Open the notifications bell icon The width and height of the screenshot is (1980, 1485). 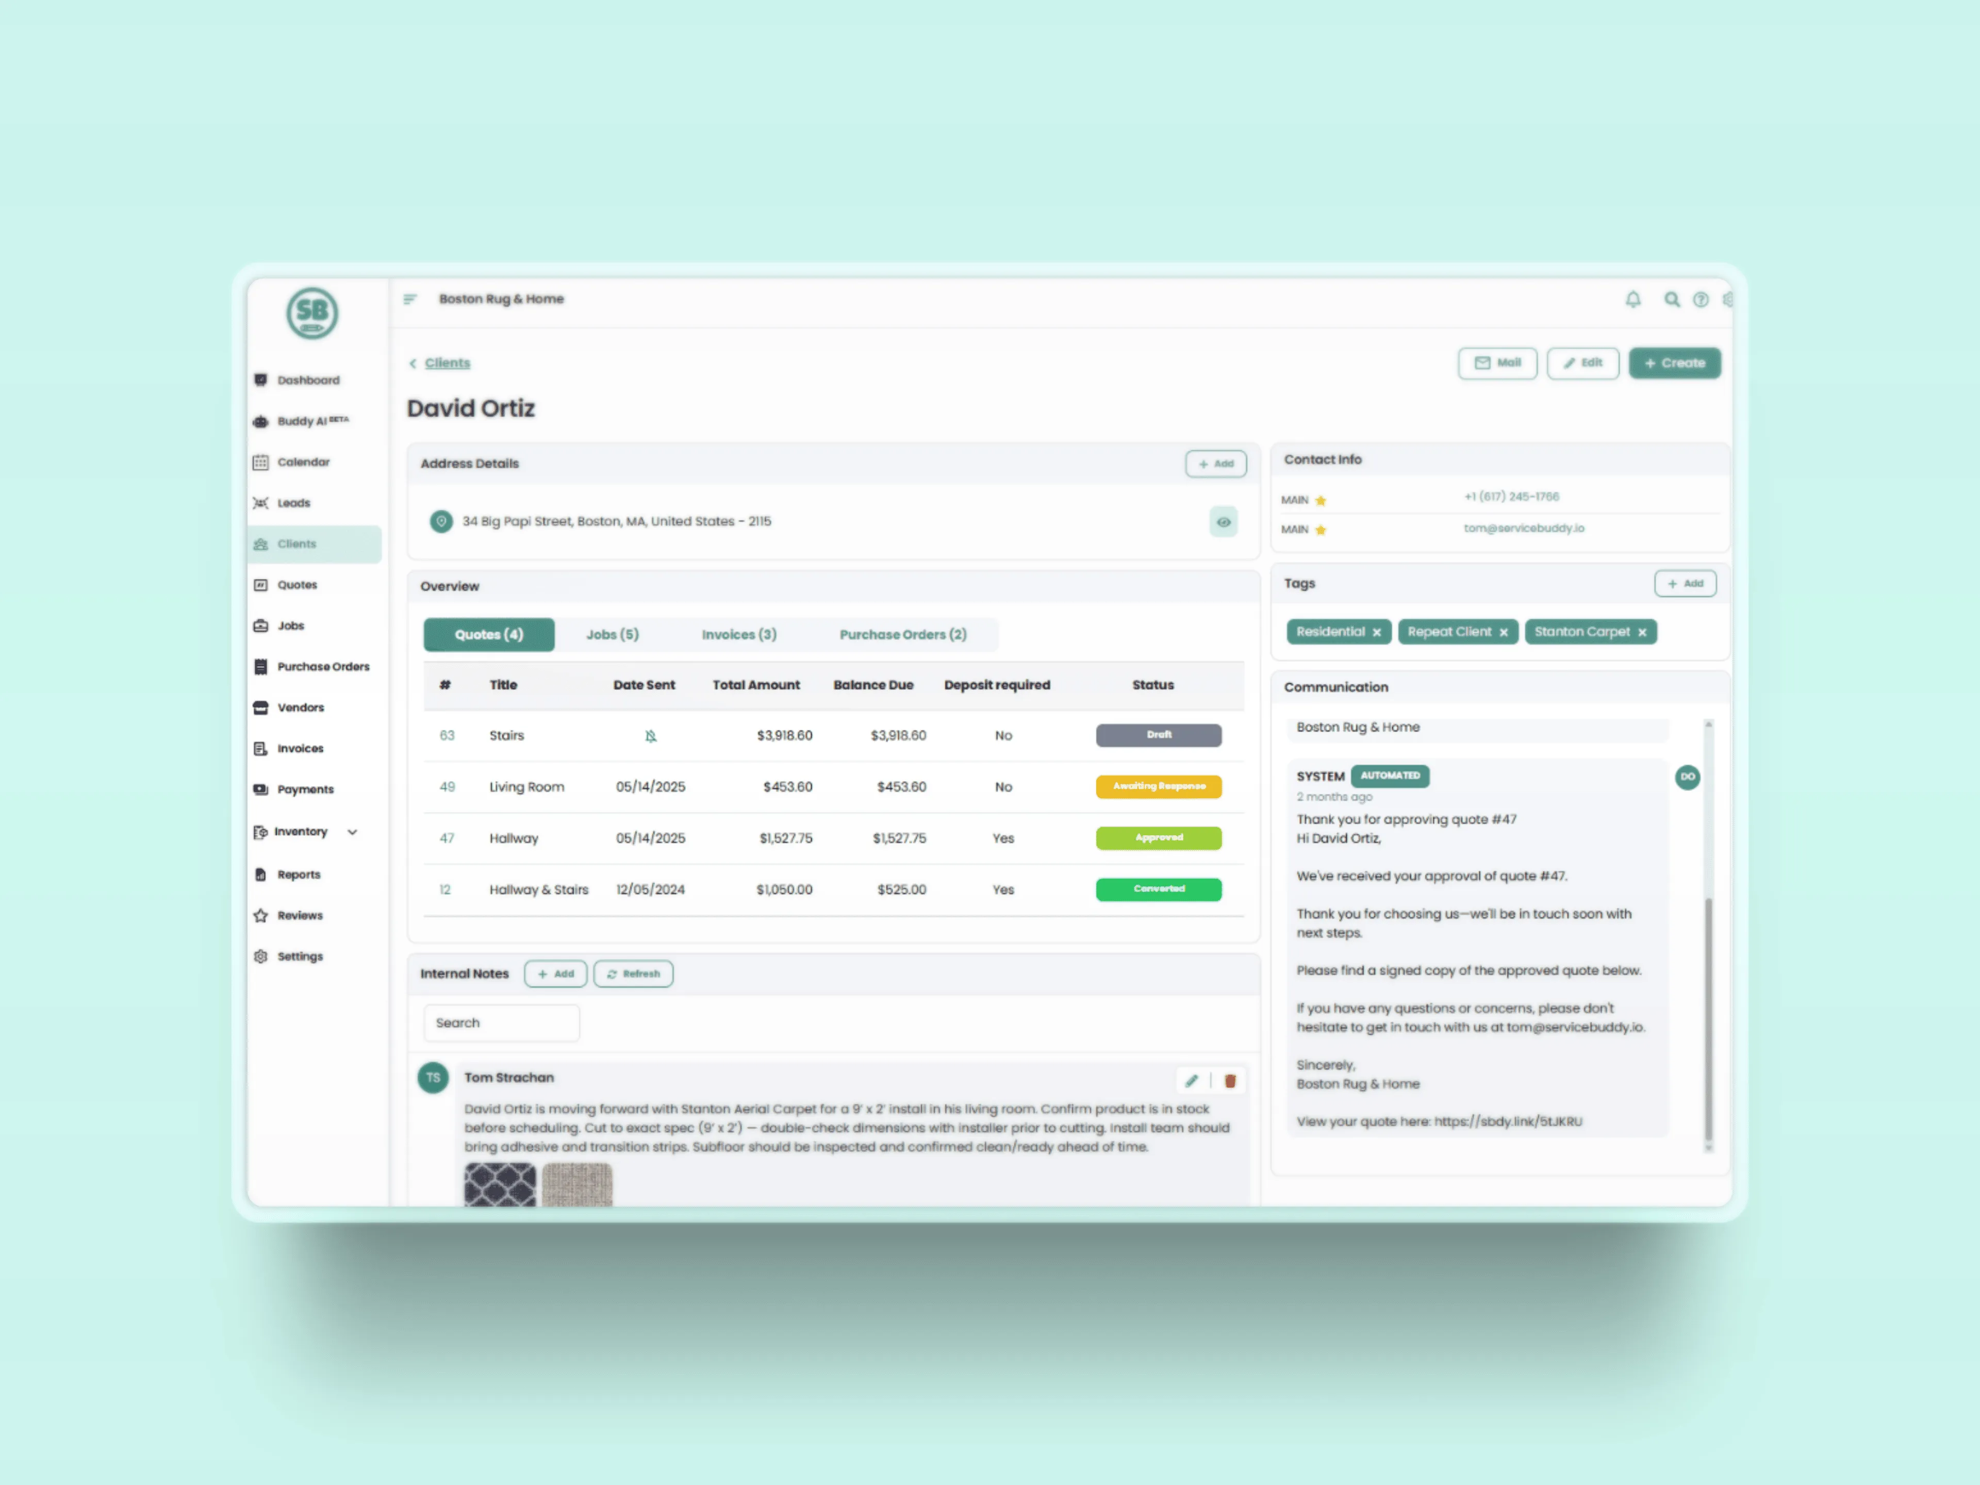pos(1632,299)
